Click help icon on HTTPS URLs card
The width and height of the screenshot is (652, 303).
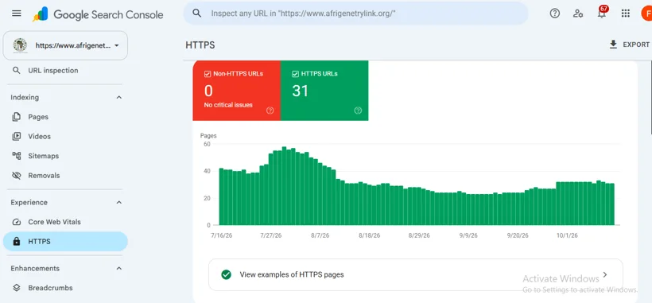click(358, 110)
